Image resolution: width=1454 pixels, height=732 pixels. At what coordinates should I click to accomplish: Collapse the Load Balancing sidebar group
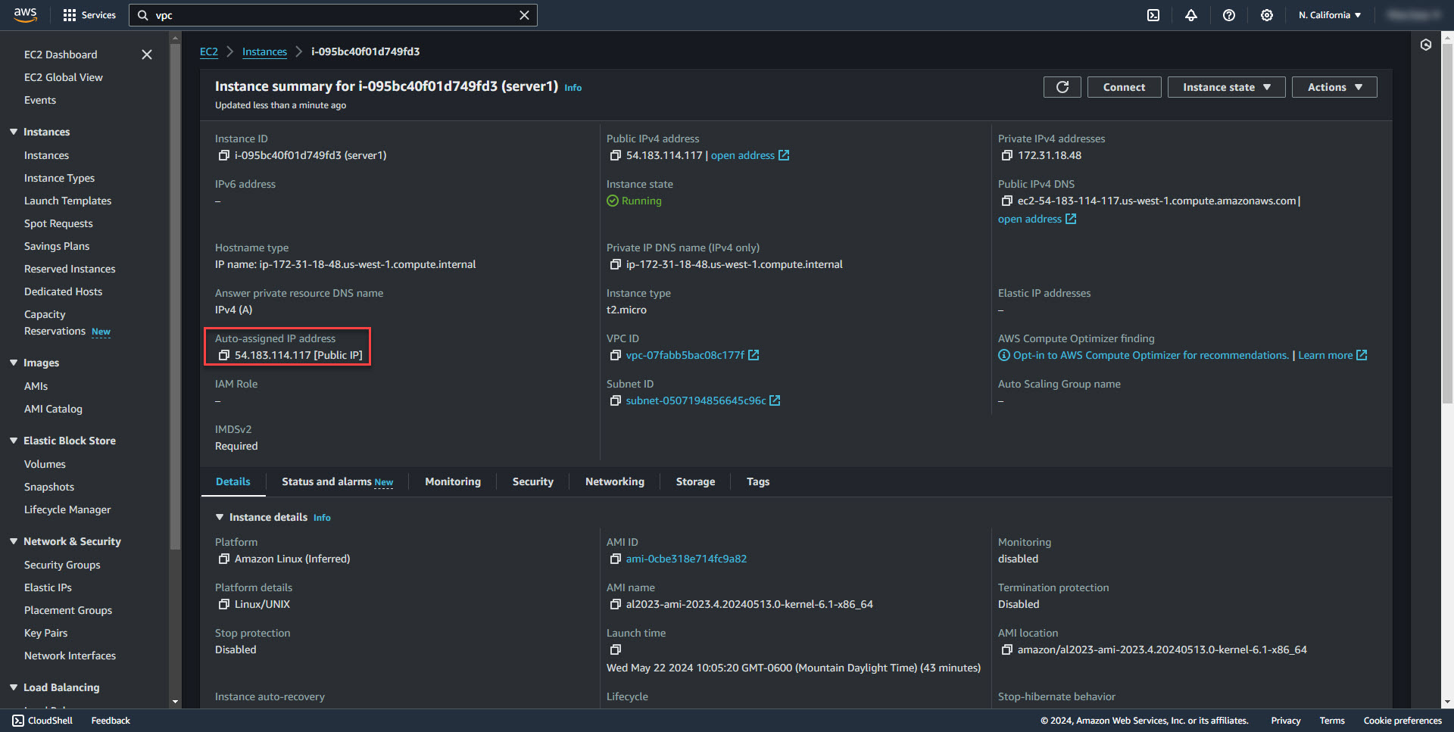click(14, 687)
